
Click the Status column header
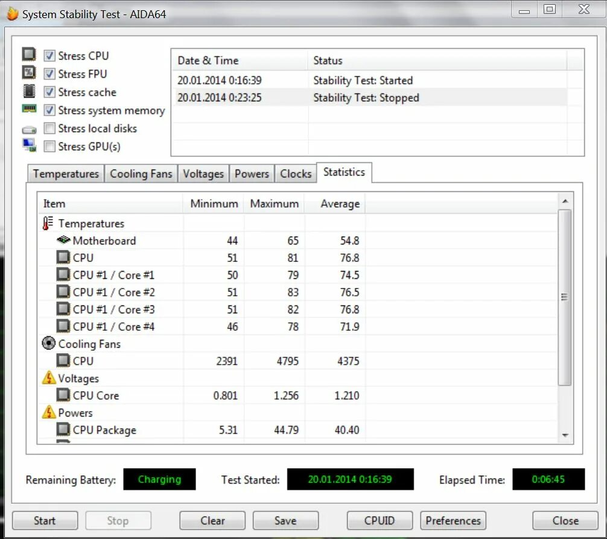tap(437, 60)
